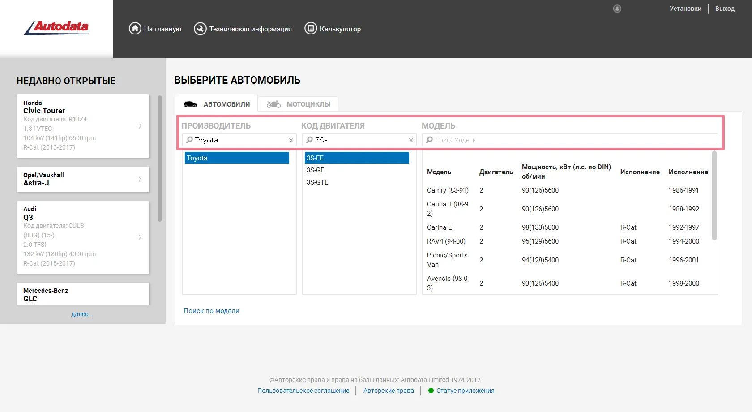Select the Avensis (98-03) model row
The width and height of the screenshot is (752, 412).
coord(568,283)
